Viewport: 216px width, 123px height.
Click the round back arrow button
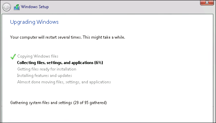pos(6,7)
